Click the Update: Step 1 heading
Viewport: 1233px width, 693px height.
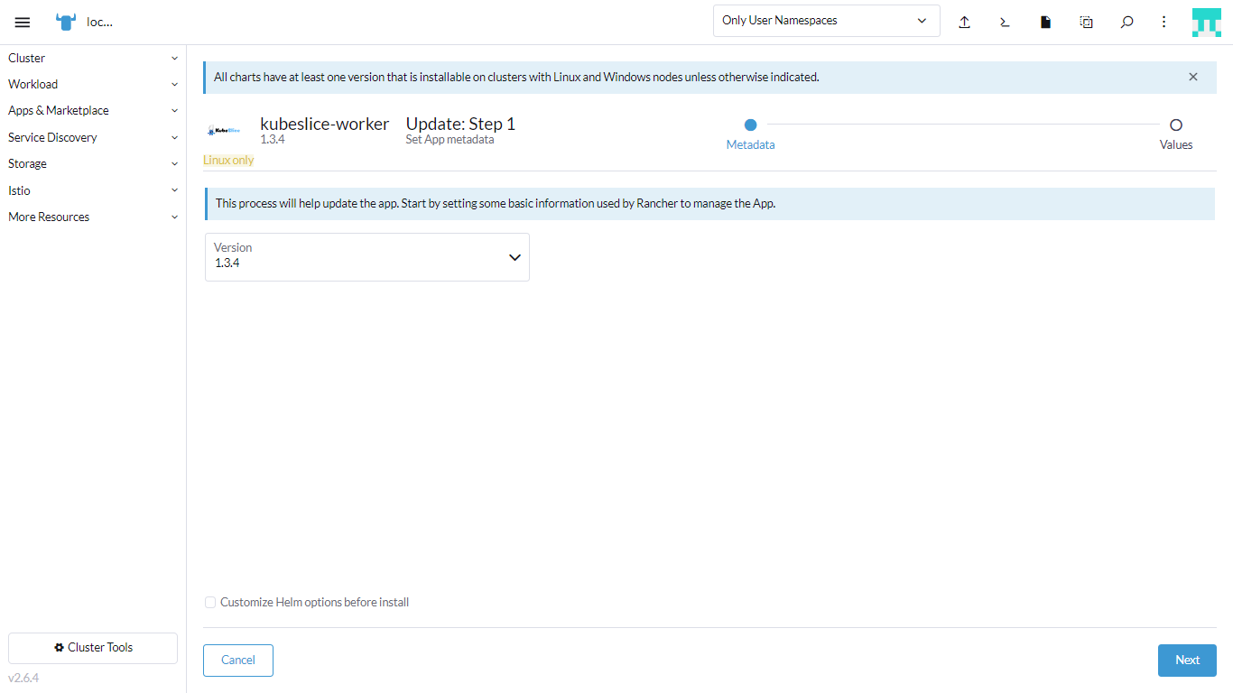pyautogui.click(x=460, y=124)
